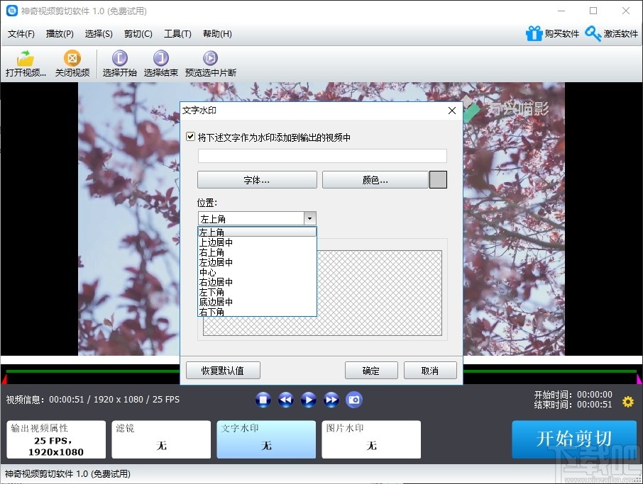Open the settings gear by the time fields
This screenshot has height=484, width=643.
tap(628, 402)
